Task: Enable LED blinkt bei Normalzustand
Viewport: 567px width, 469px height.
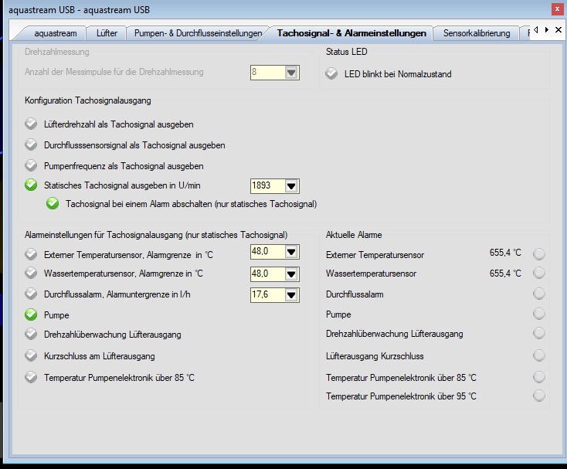Action: tap(331, 73)
